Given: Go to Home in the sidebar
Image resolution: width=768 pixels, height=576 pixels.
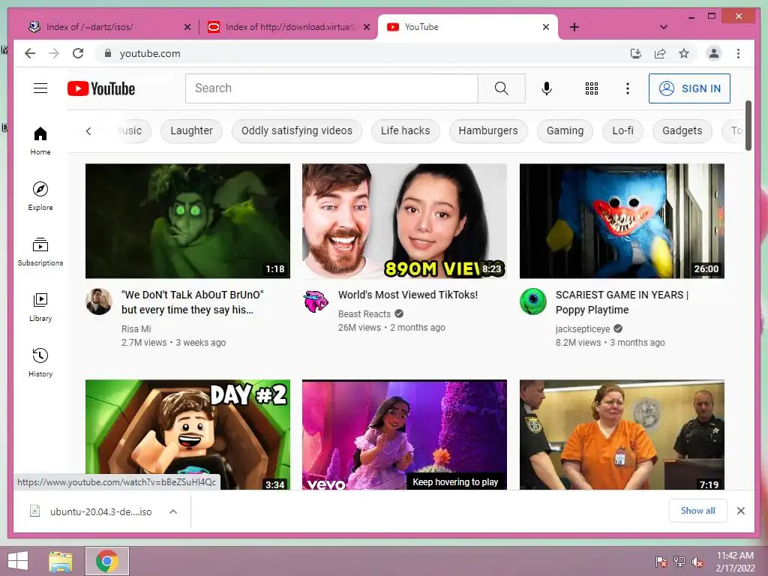Looking at the screenshot, I should [40, 140].
